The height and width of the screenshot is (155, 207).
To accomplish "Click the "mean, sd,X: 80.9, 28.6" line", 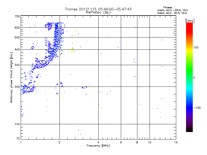I will click(172, 13).
